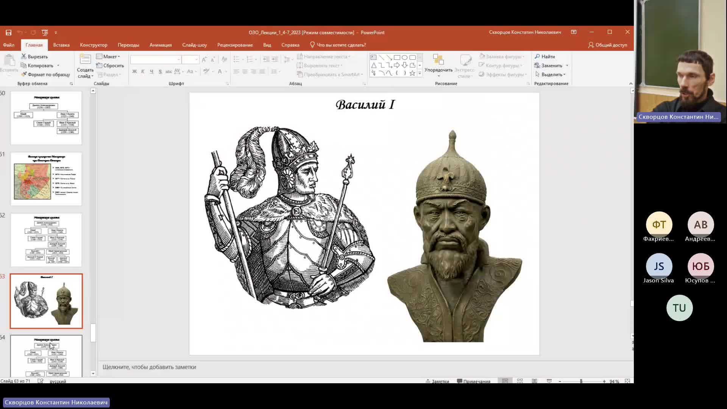Viewport: 727px width, 409px height.
Task: Open Customize Quick Access Toolbar dropdown
Action: pyautogui.click(x=56, y=33)
